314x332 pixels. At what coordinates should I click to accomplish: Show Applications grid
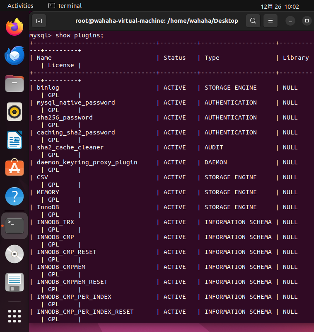pos(14,316)
